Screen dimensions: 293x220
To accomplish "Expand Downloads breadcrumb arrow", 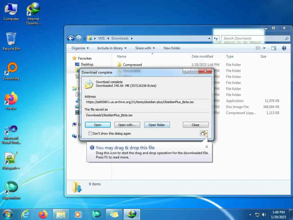I will (x=132, y=38).
